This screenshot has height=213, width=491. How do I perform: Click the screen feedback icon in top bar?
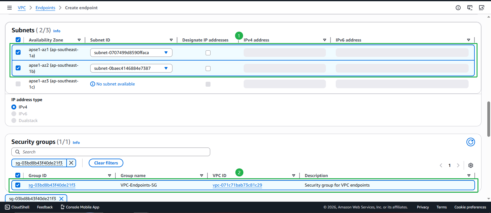(470, 8)
